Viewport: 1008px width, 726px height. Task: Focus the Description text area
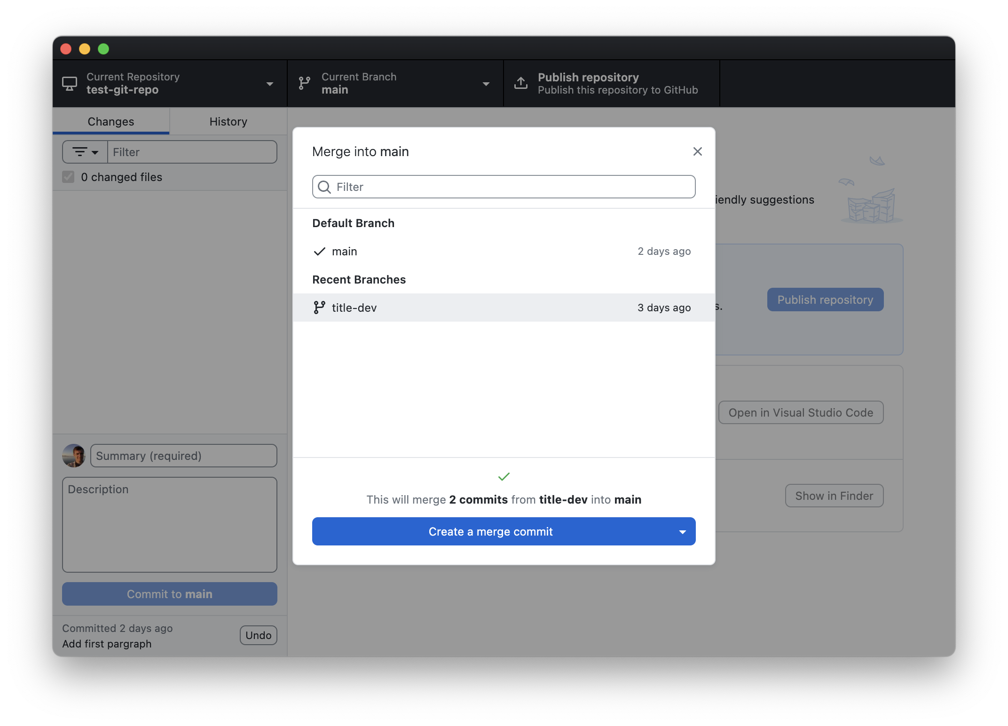click(x=170, y=525)
